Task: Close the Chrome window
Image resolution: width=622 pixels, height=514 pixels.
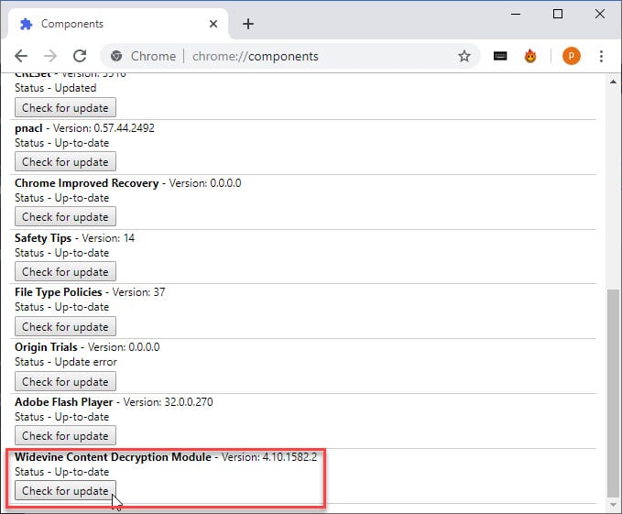Action: (x=600, y=14)
